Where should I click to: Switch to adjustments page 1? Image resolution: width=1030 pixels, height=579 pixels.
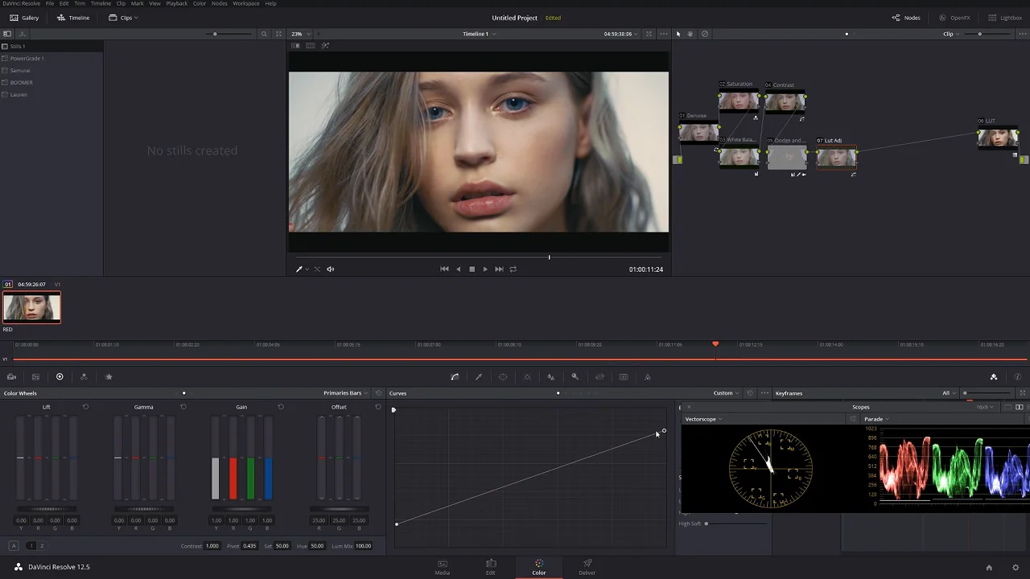31,546
